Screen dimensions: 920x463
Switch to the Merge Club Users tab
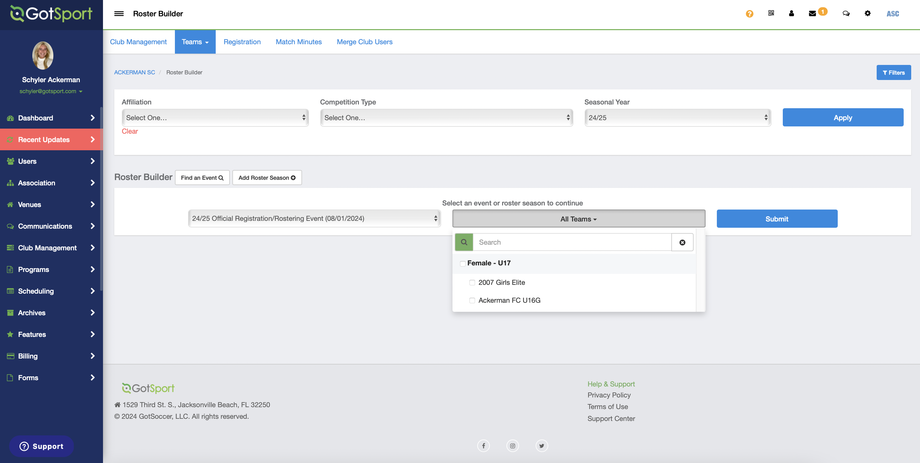(364, 42)
